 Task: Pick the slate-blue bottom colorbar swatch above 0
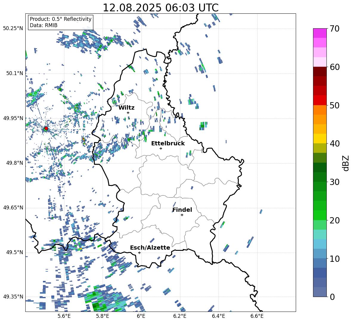pyautogui.click(x=320, y=292)
